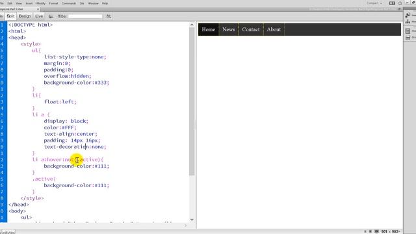Open the Compact workspace dropdown

pos(374,3)
